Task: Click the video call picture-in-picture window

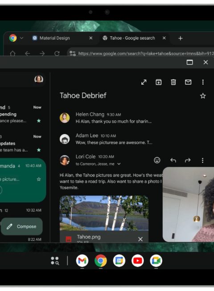Action: [x=188, y=205]
